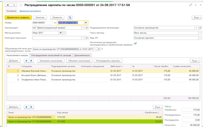The height and width of the screenshot is (127, 203).
Task: Open the Дополнительно tab
Action: pos(82,55)
